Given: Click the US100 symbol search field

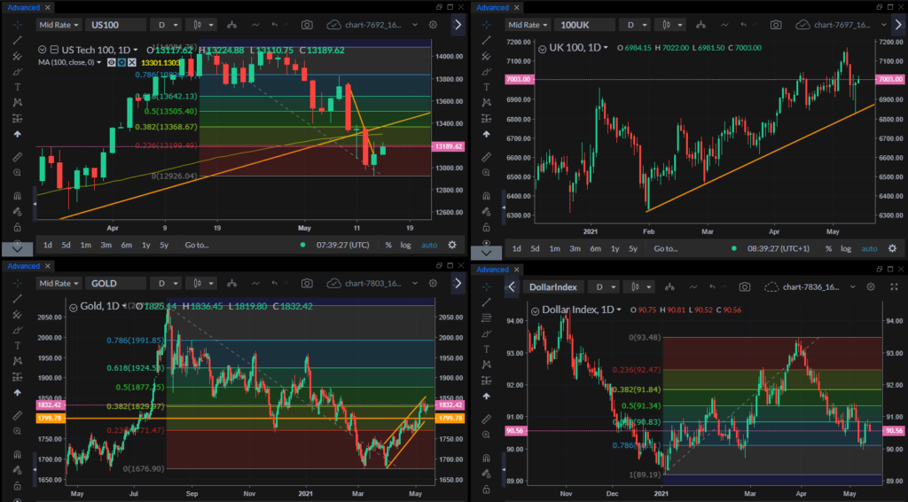Looking at the screenshot, I should (x=115, y=25).
